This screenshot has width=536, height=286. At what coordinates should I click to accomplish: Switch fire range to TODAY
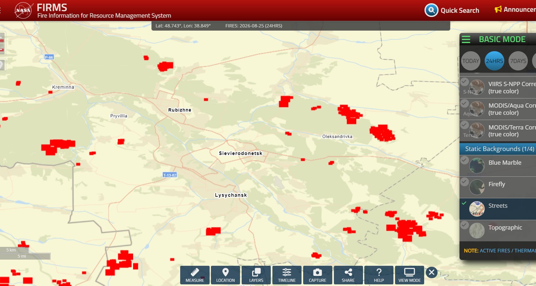pyautogui.click(x=471, y=61)
